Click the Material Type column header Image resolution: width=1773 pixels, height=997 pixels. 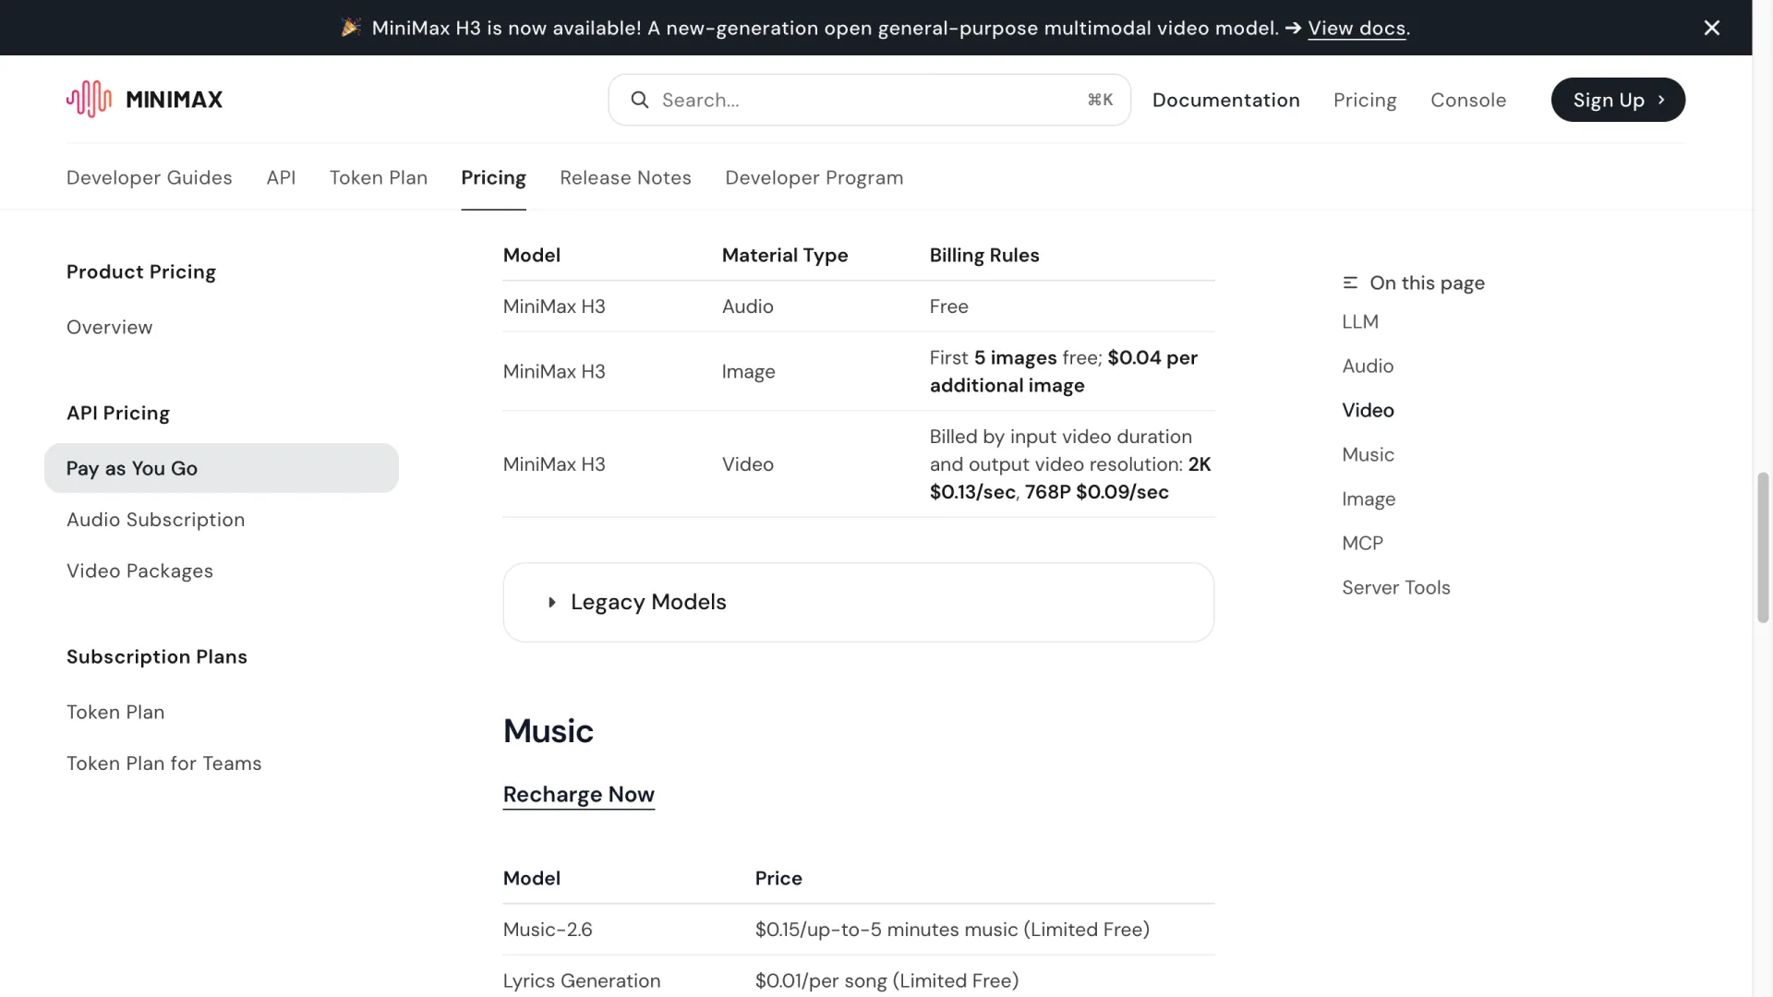[x=784, y=255]
